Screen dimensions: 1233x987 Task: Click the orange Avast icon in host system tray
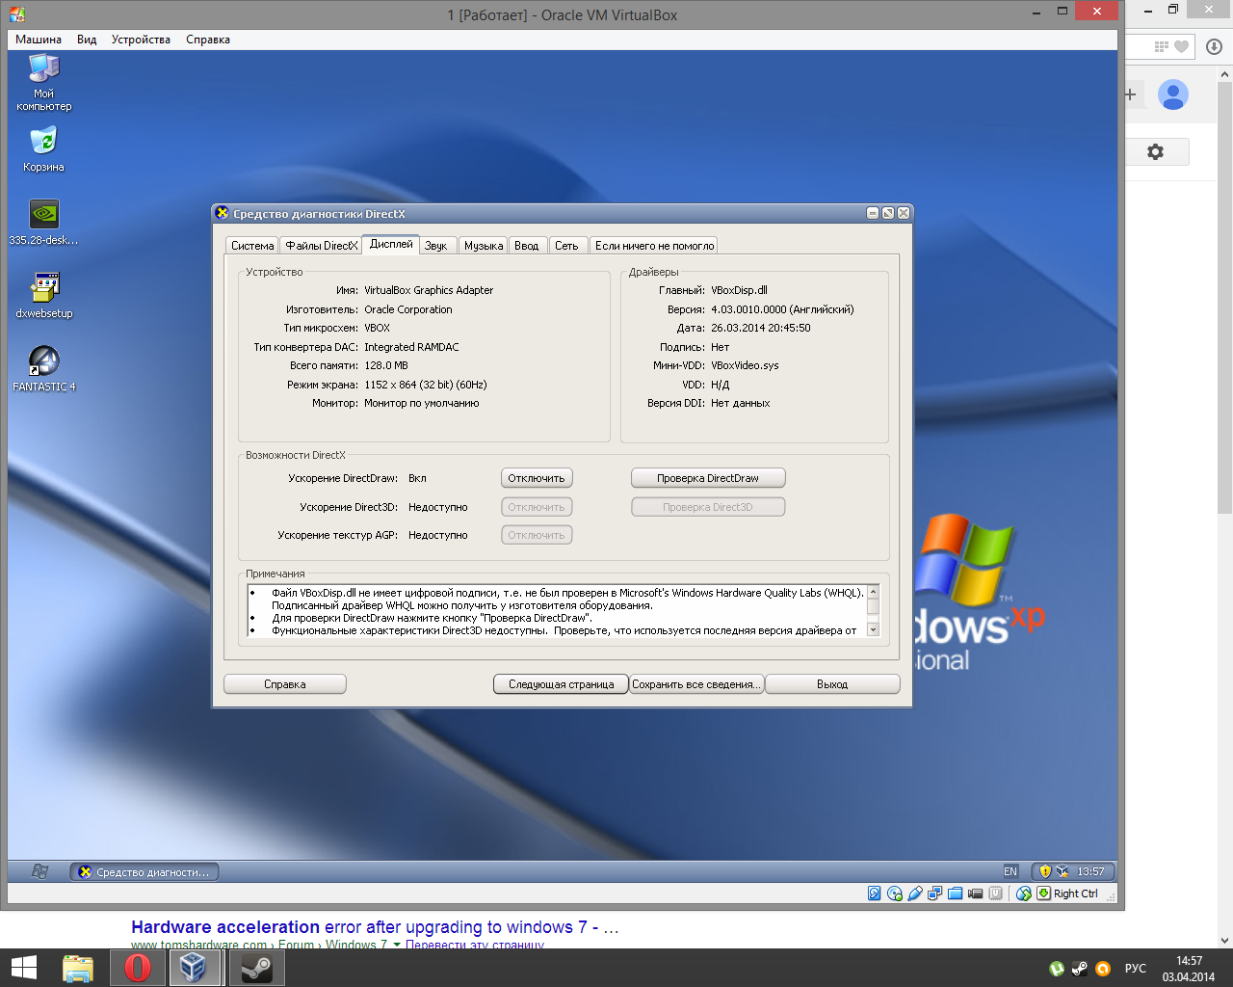click(1103, 969)
